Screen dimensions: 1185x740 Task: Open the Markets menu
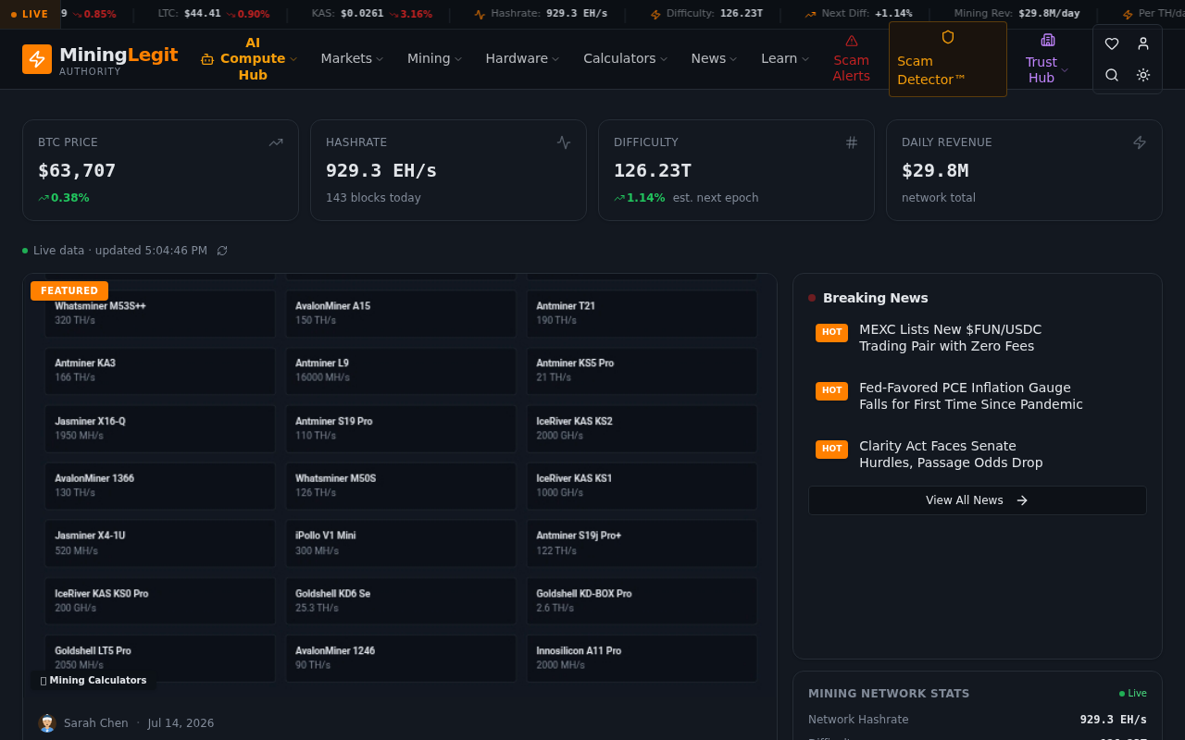click(352, 58)
